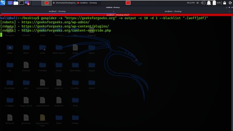
Task: Check the battery 82% indicator
Action: coord(217,3)
